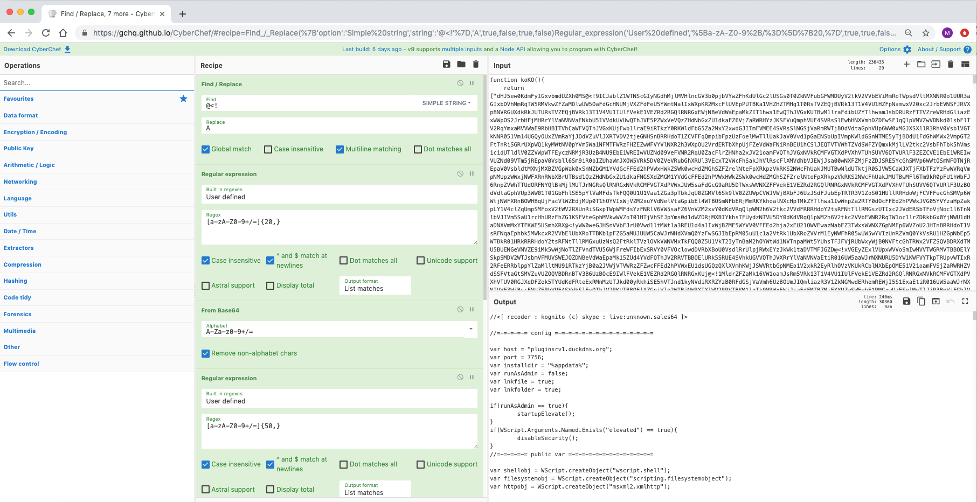The height and width of the screenshot is (502, 977).
Task: Click the operations Search field
Action: pos(97,82)
